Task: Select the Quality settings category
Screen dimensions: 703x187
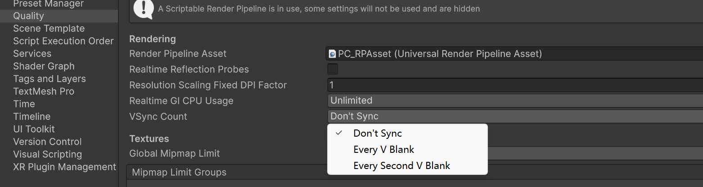Action: pos(28,16)
